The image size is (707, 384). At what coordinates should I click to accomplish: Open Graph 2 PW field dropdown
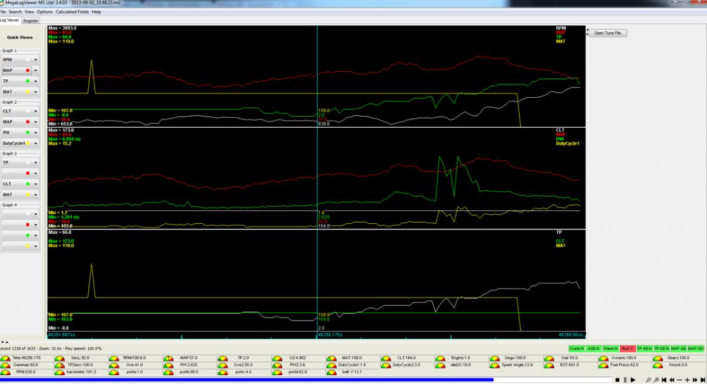coord(35,133)
